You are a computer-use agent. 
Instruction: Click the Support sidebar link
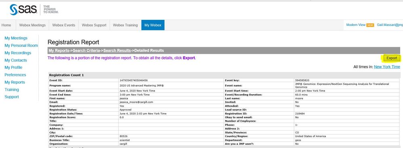pyautogui.click(x=12, y=97)
